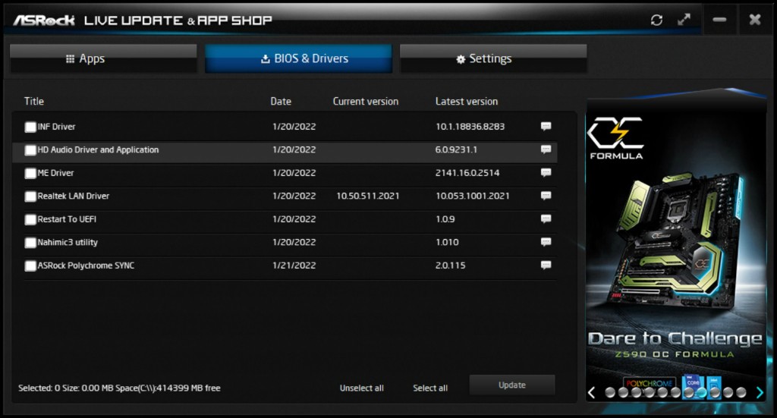
Task: Click the Update button
Action: [512, 385]
